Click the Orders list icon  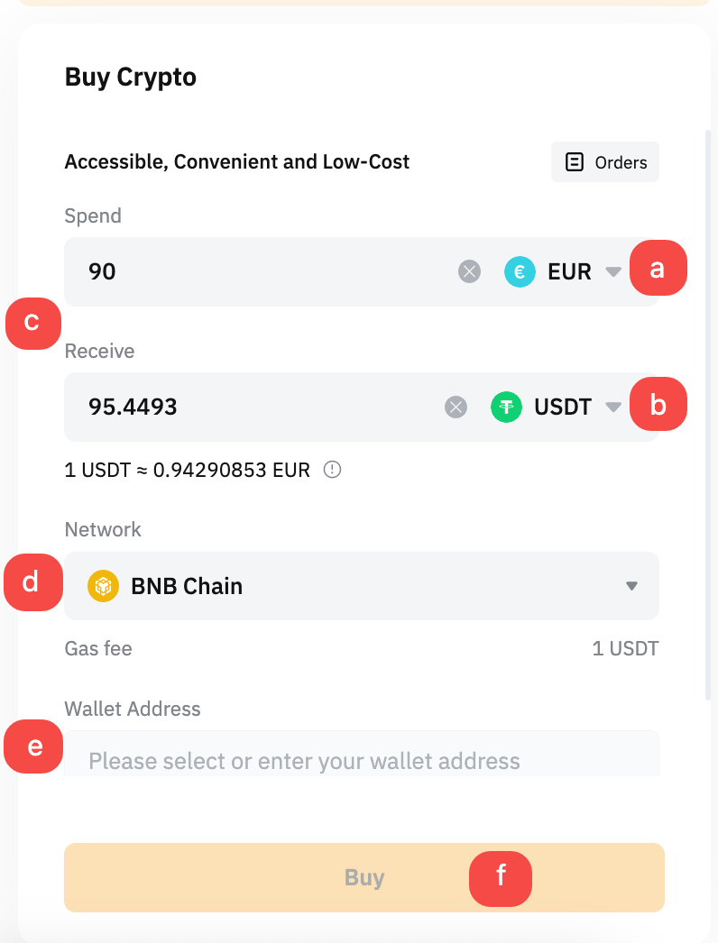click(x=575, y=161)
